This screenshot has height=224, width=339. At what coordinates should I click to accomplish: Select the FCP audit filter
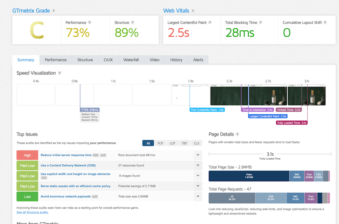pyautogui.click(x=161, y=143)
